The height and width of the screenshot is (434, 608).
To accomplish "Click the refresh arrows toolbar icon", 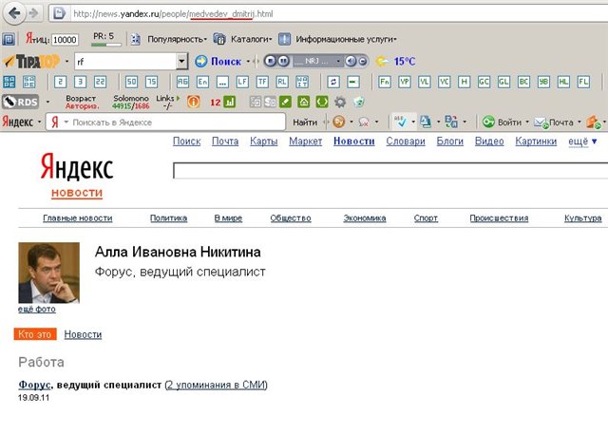I will click(x=333, y=82).
